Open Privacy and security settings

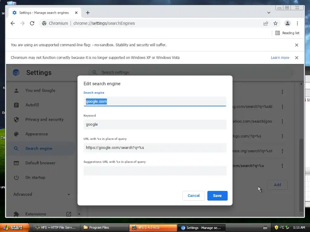(x=44, y=119)
